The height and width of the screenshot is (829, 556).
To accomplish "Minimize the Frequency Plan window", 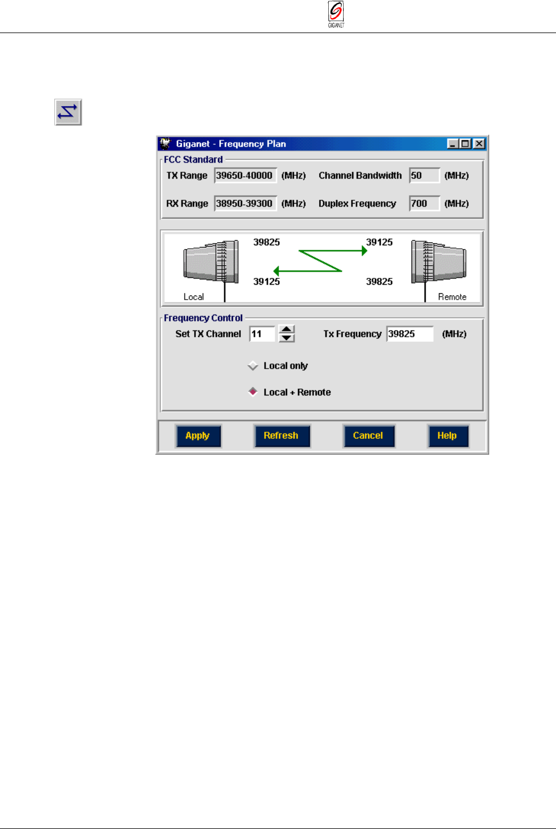I will click(x=453, y=144).
